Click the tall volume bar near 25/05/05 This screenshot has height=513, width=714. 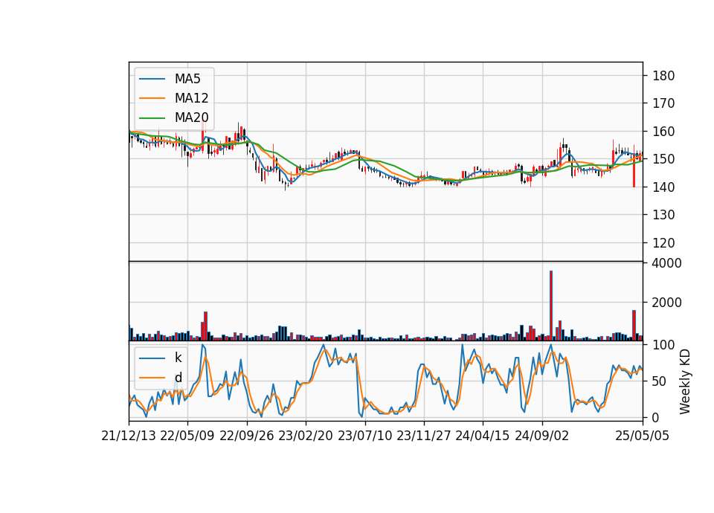pos(634,326)
